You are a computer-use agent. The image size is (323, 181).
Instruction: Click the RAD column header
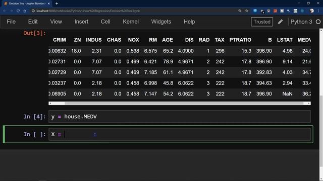pyautogui.click(x=204, y=40)
